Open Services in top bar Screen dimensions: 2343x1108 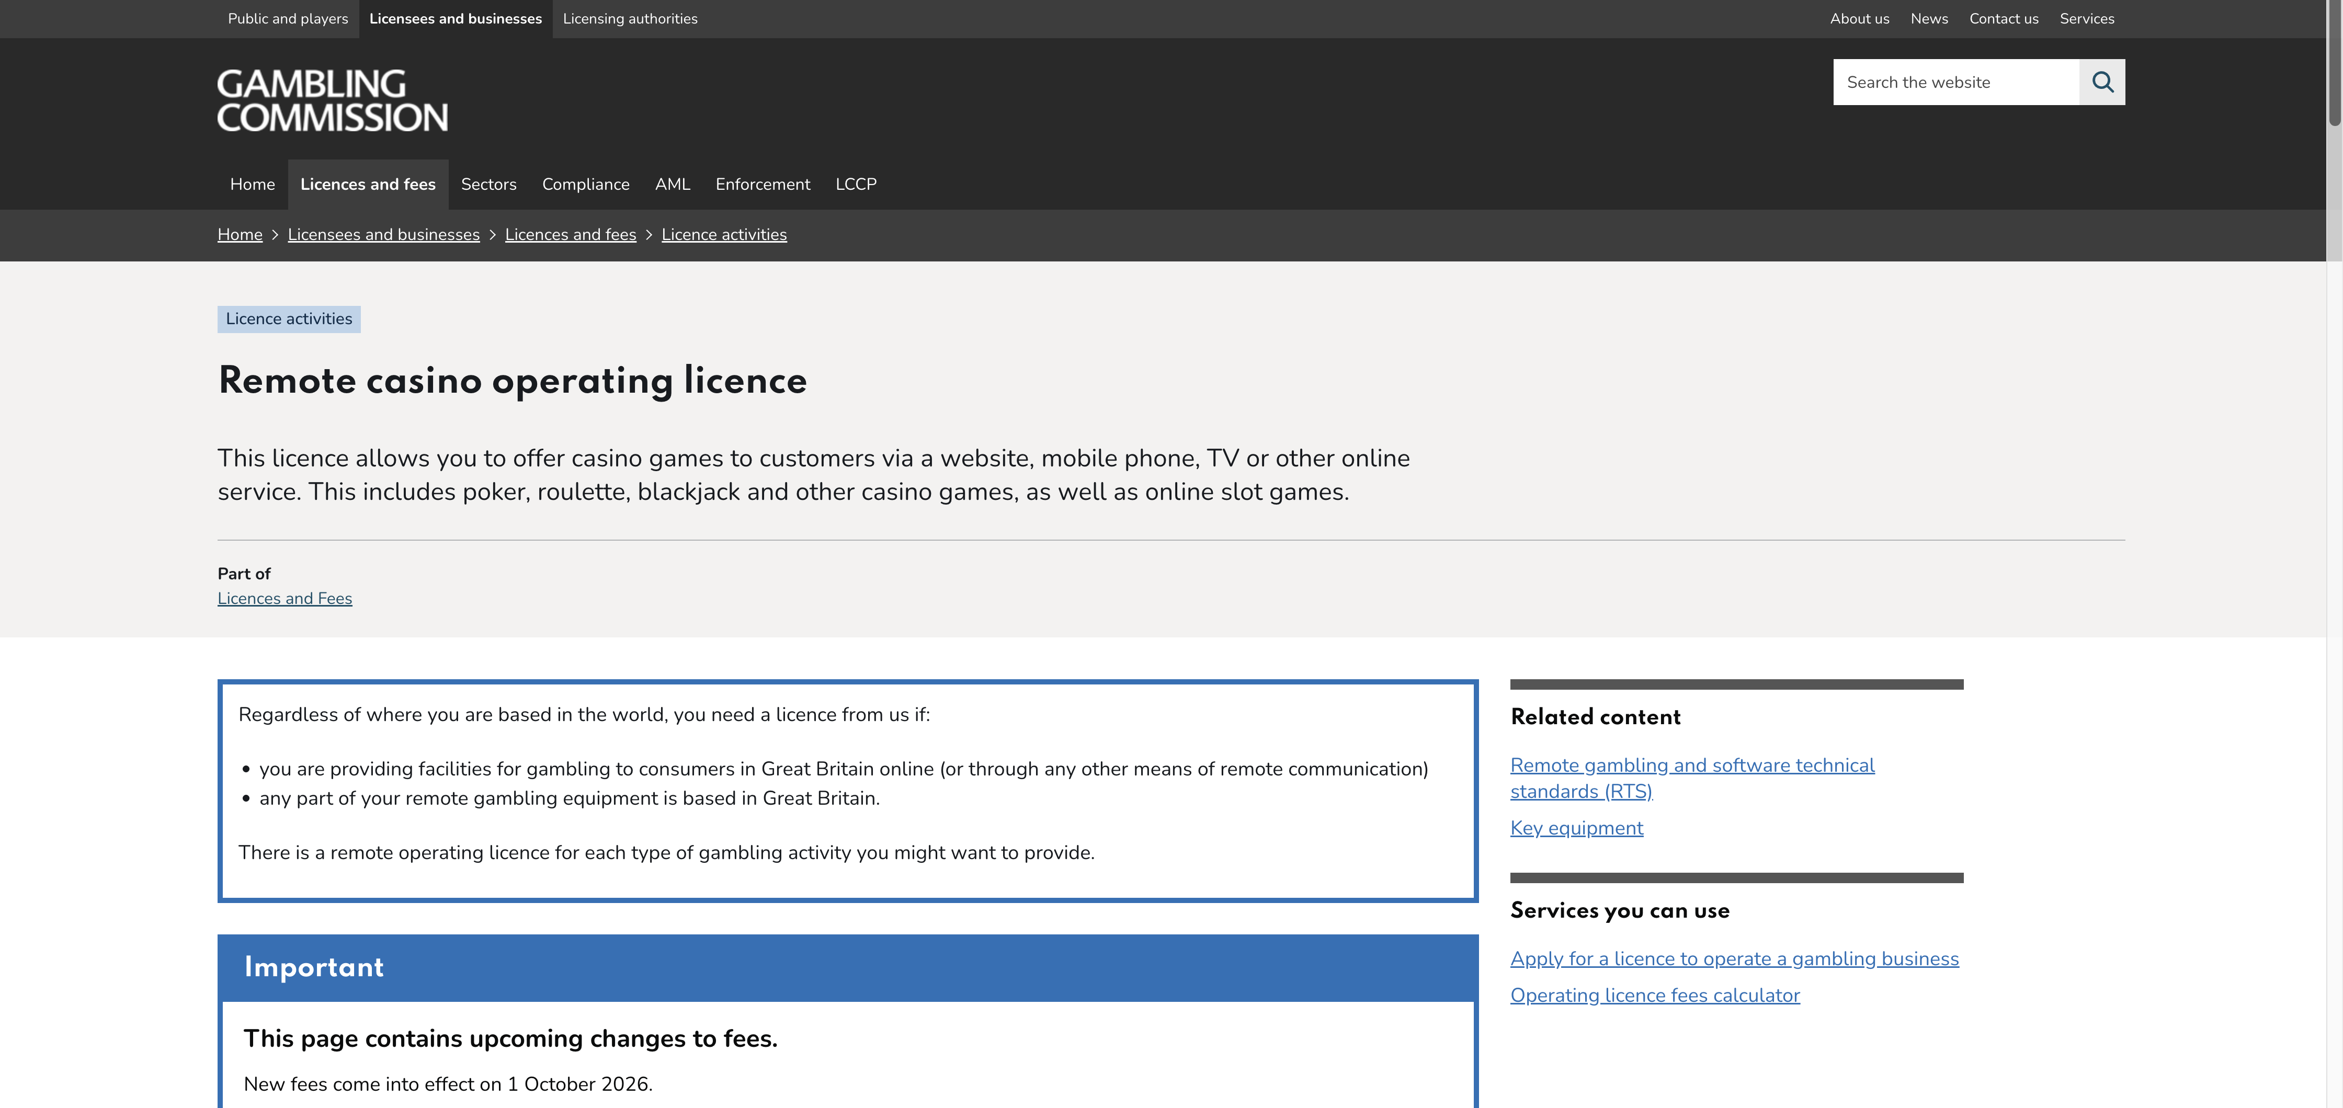pyautogui.click(x=2087, y=18)
